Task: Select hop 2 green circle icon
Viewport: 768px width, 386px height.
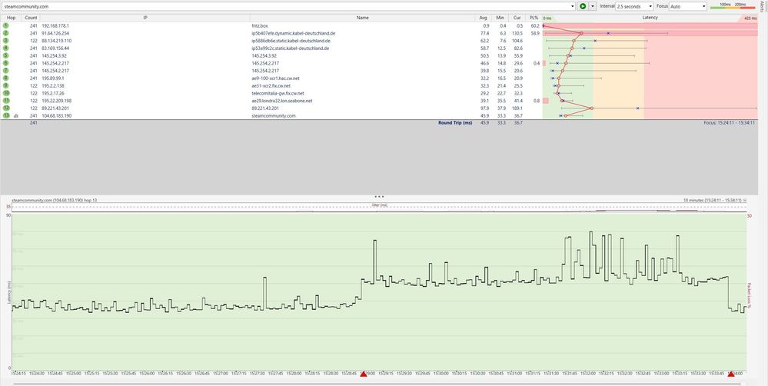Action: click(x=6, y=33)
